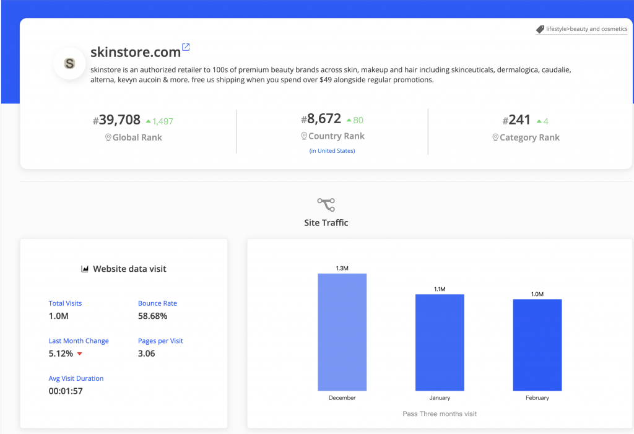The width and height of the screenshot is (634, 434).
Task: Click the Total Visits label
Action: point(65,303)
